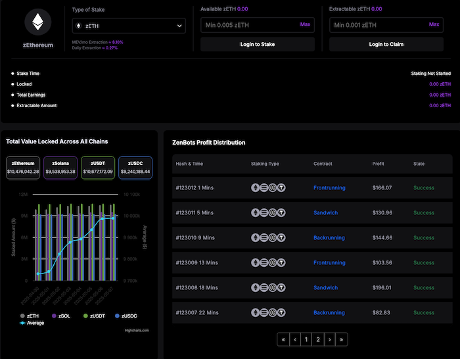Toggle zUSDC series in chart legend

[126, 316]
